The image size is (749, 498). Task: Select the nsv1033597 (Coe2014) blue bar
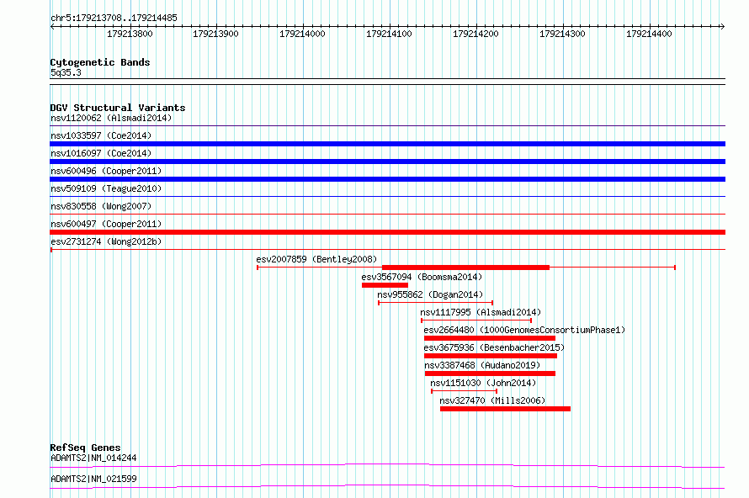click(387, 144)
